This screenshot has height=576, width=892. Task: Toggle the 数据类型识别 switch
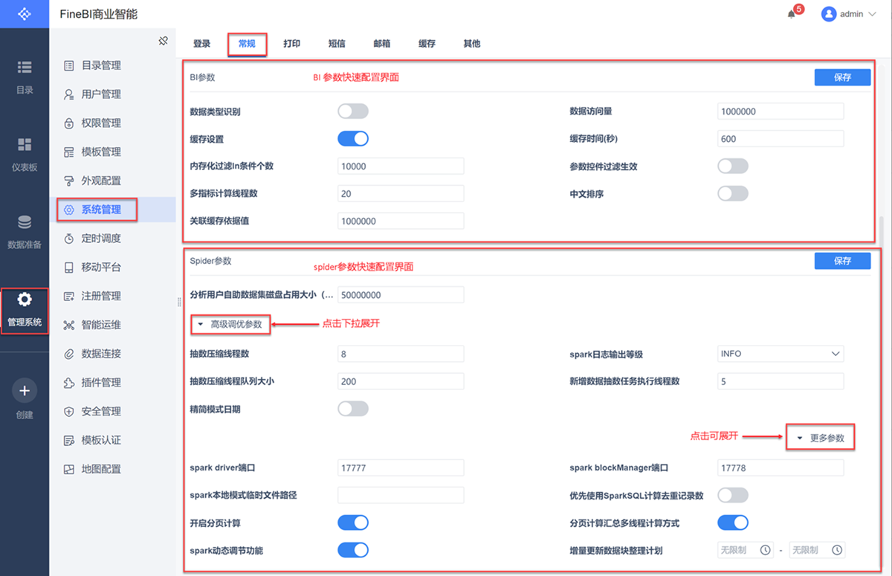coord(353,111)
